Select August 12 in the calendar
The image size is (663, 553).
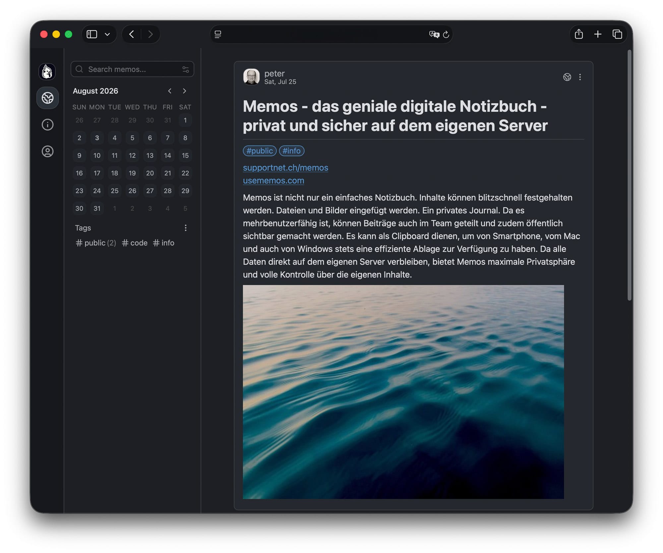[132, 155]
